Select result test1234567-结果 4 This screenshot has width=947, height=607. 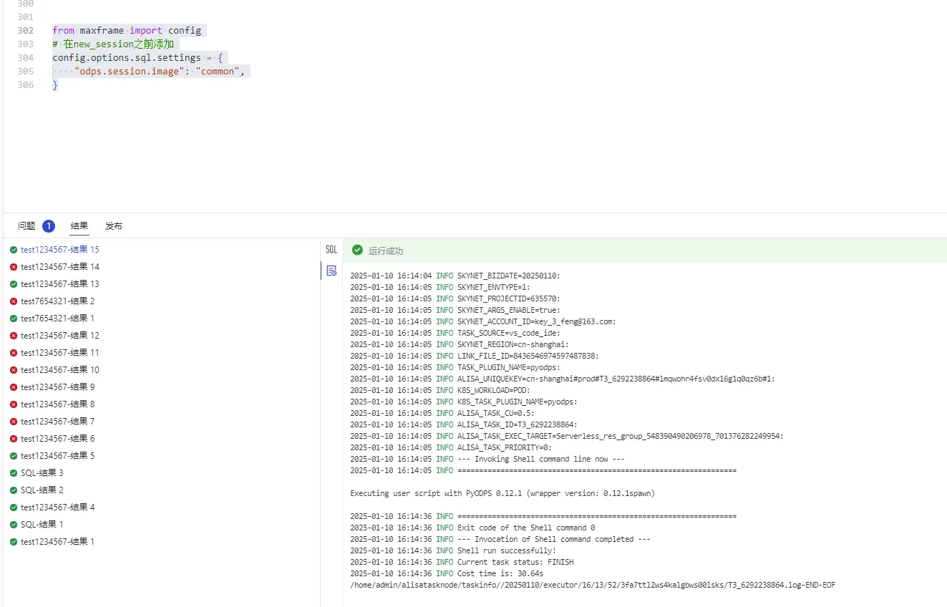coord(58,508)
